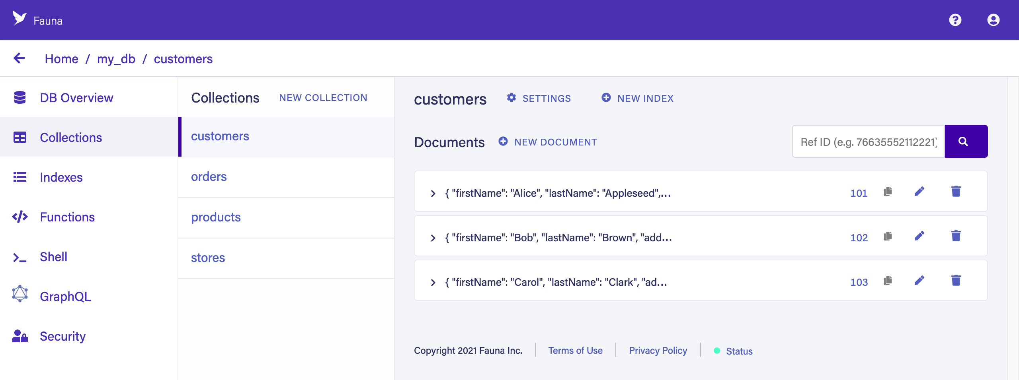Delete the Carol Clark document via trash icon

956,281
